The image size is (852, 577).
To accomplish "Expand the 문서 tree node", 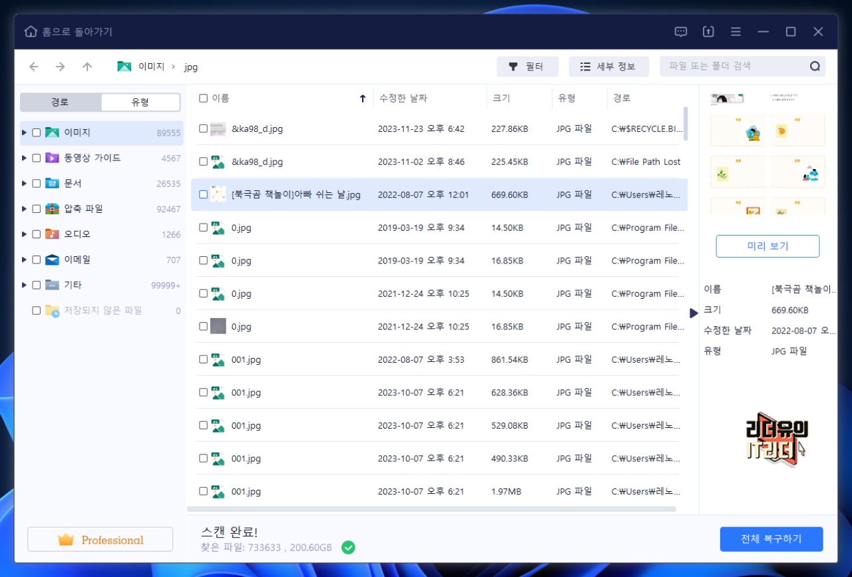I will click(25, 183).
